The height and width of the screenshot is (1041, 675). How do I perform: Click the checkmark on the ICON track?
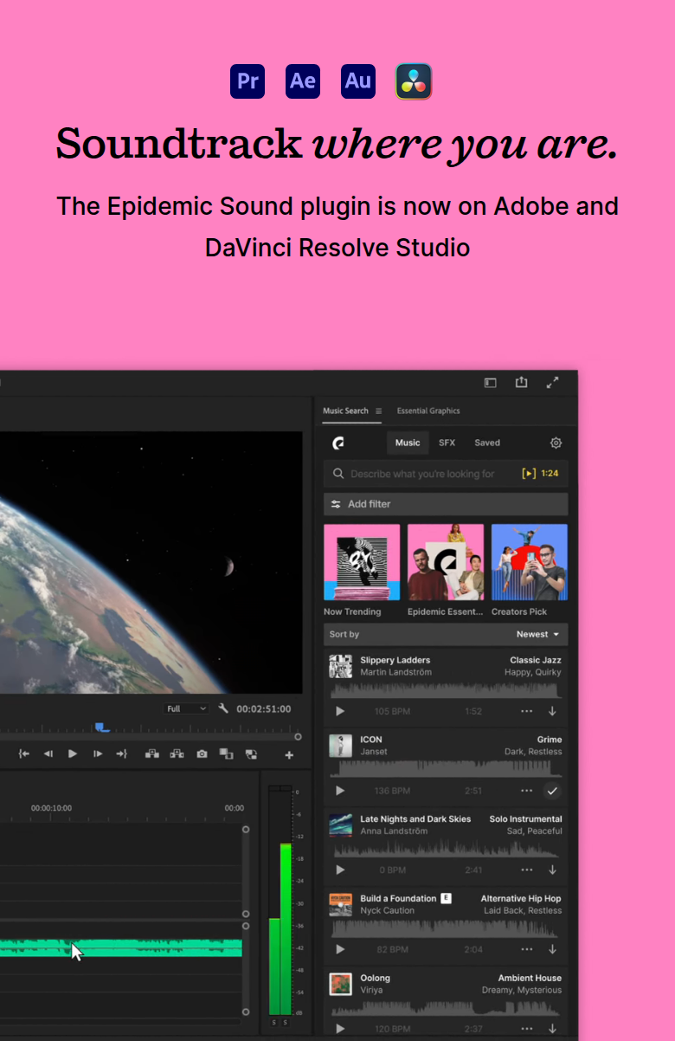[552, 791]
